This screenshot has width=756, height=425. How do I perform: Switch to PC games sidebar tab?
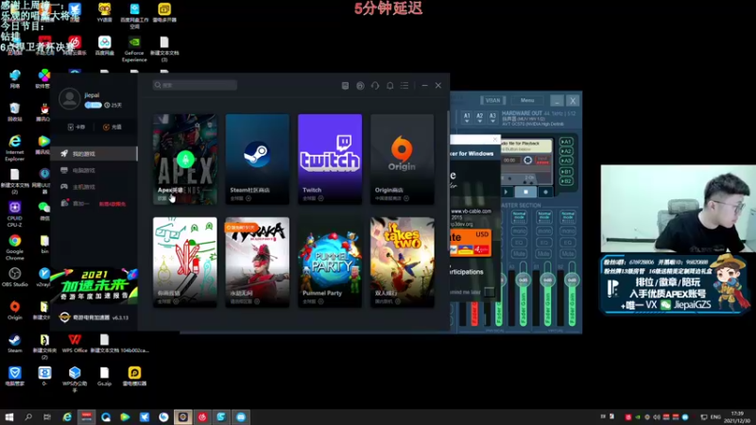(x=94, y=170)
